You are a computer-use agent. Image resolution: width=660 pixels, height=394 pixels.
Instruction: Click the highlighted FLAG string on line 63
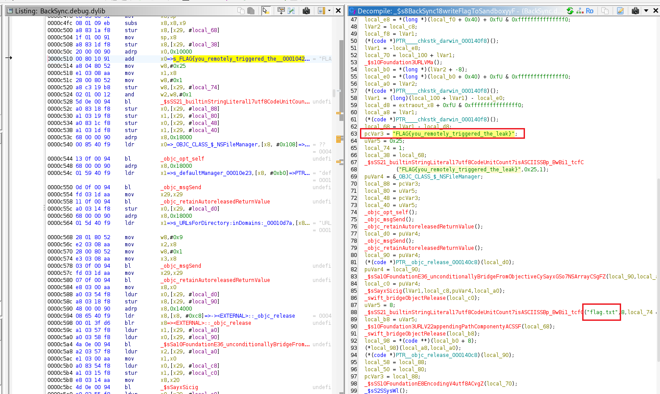pyautogui.click(x=454, y=134)
